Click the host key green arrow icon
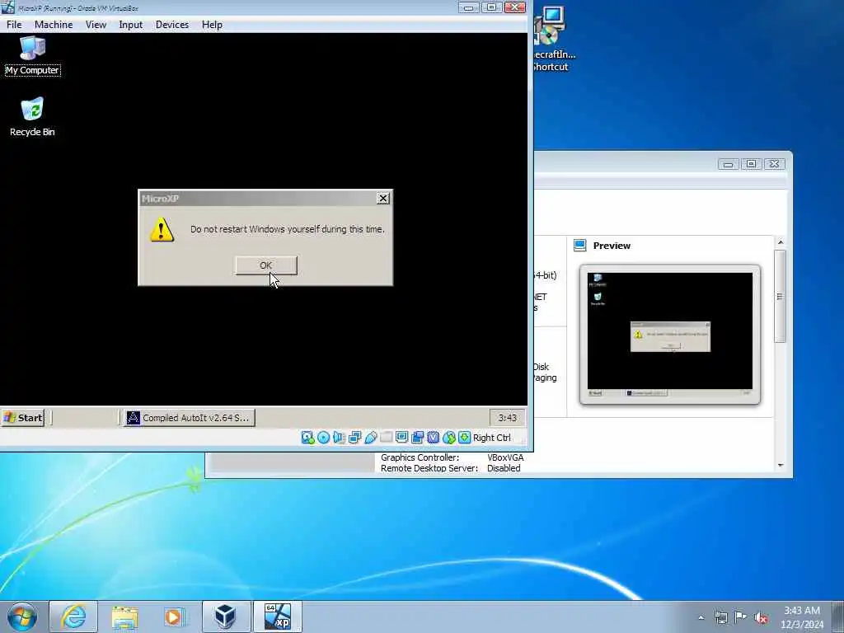 coord(465,438)
